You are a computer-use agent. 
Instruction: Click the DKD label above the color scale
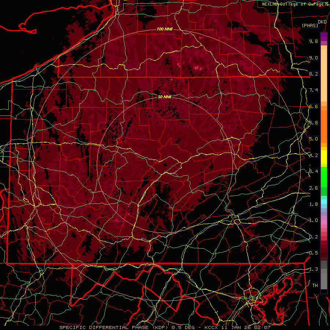(x=322, y=22)
